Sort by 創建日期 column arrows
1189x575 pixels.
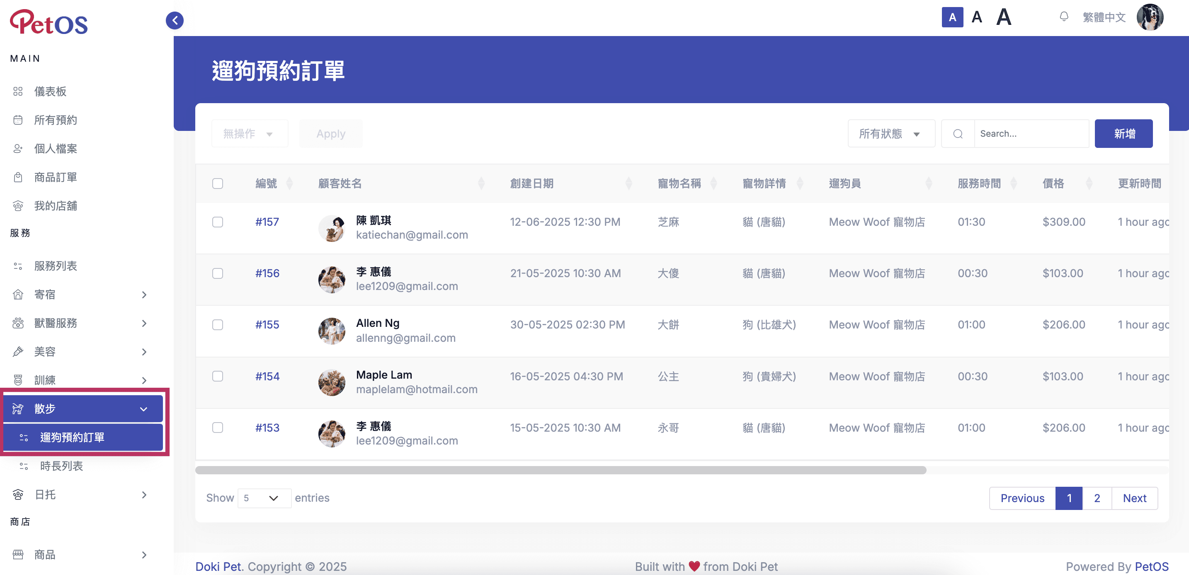tap(628, 184)
